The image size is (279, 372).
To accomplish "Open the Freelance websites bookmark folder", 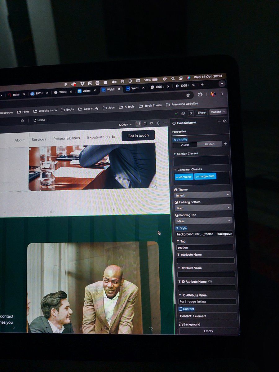I will click(182, 104).
